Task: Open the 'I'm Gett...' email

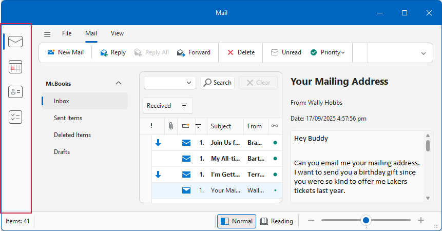Action: (217, 175)
